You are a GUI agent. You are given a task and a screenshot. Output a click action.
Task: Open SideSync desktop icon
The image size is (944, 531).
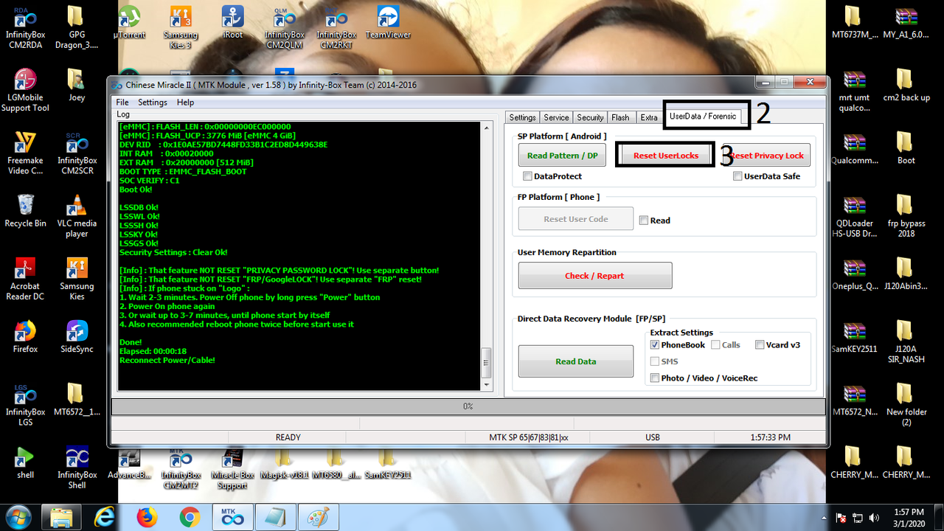pos(77,336)
